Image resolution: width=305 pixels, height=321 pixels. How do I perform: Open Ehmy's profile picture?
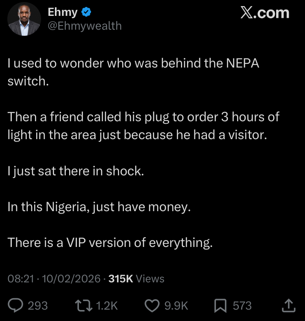point(24,18)
